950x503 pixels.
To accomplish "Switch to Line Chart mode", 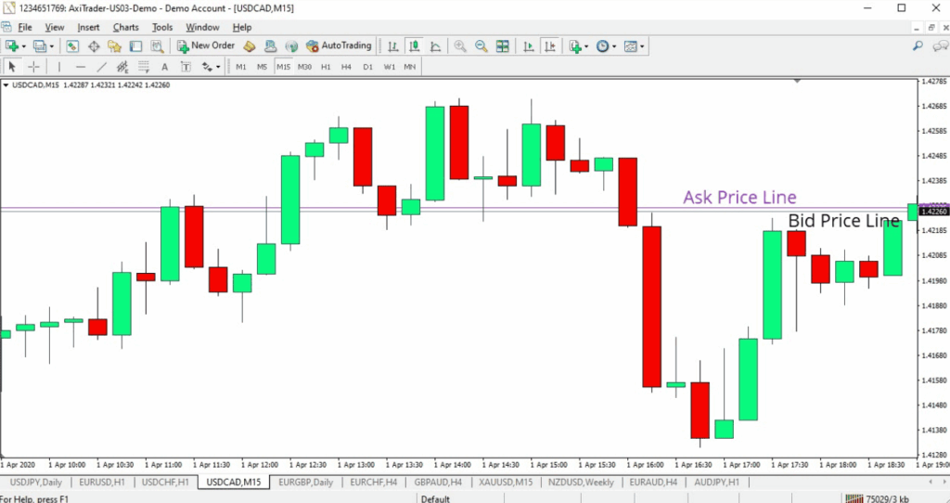I will click(436, 46).
